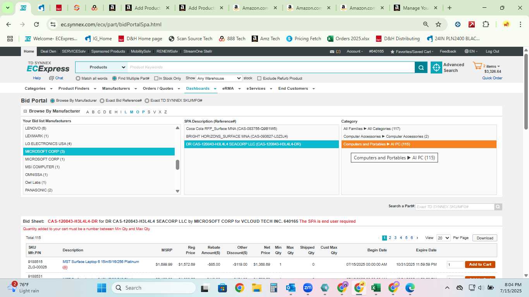Open the Quick Order link
Image resolution: width=529 pixels, height=297 pixels.
492,78
